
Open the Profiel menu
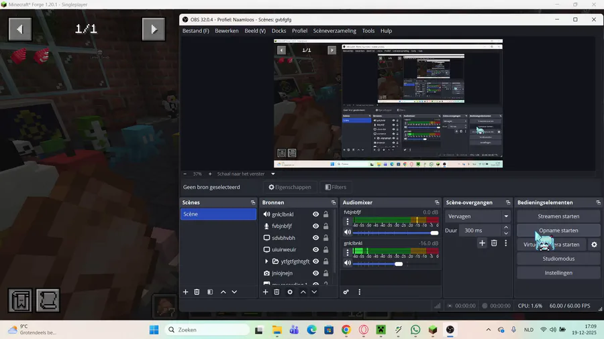tap(300, 31)
